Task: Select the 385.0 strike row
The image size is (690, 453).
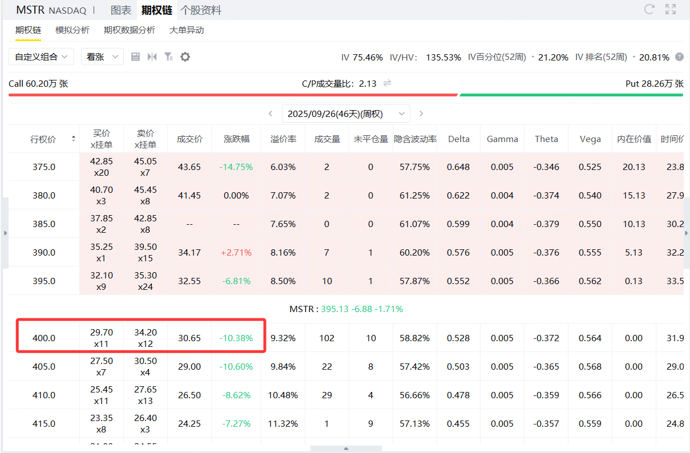Action: click(346, 224)
